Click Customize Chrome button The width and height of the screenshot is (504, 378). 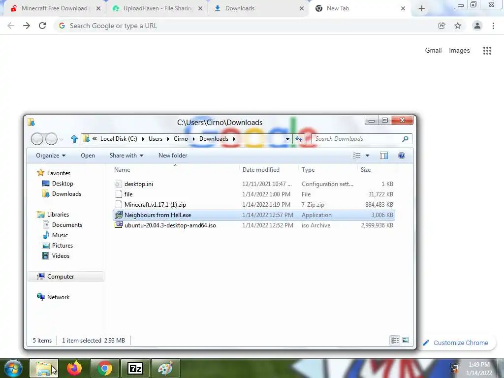(456, 343)
